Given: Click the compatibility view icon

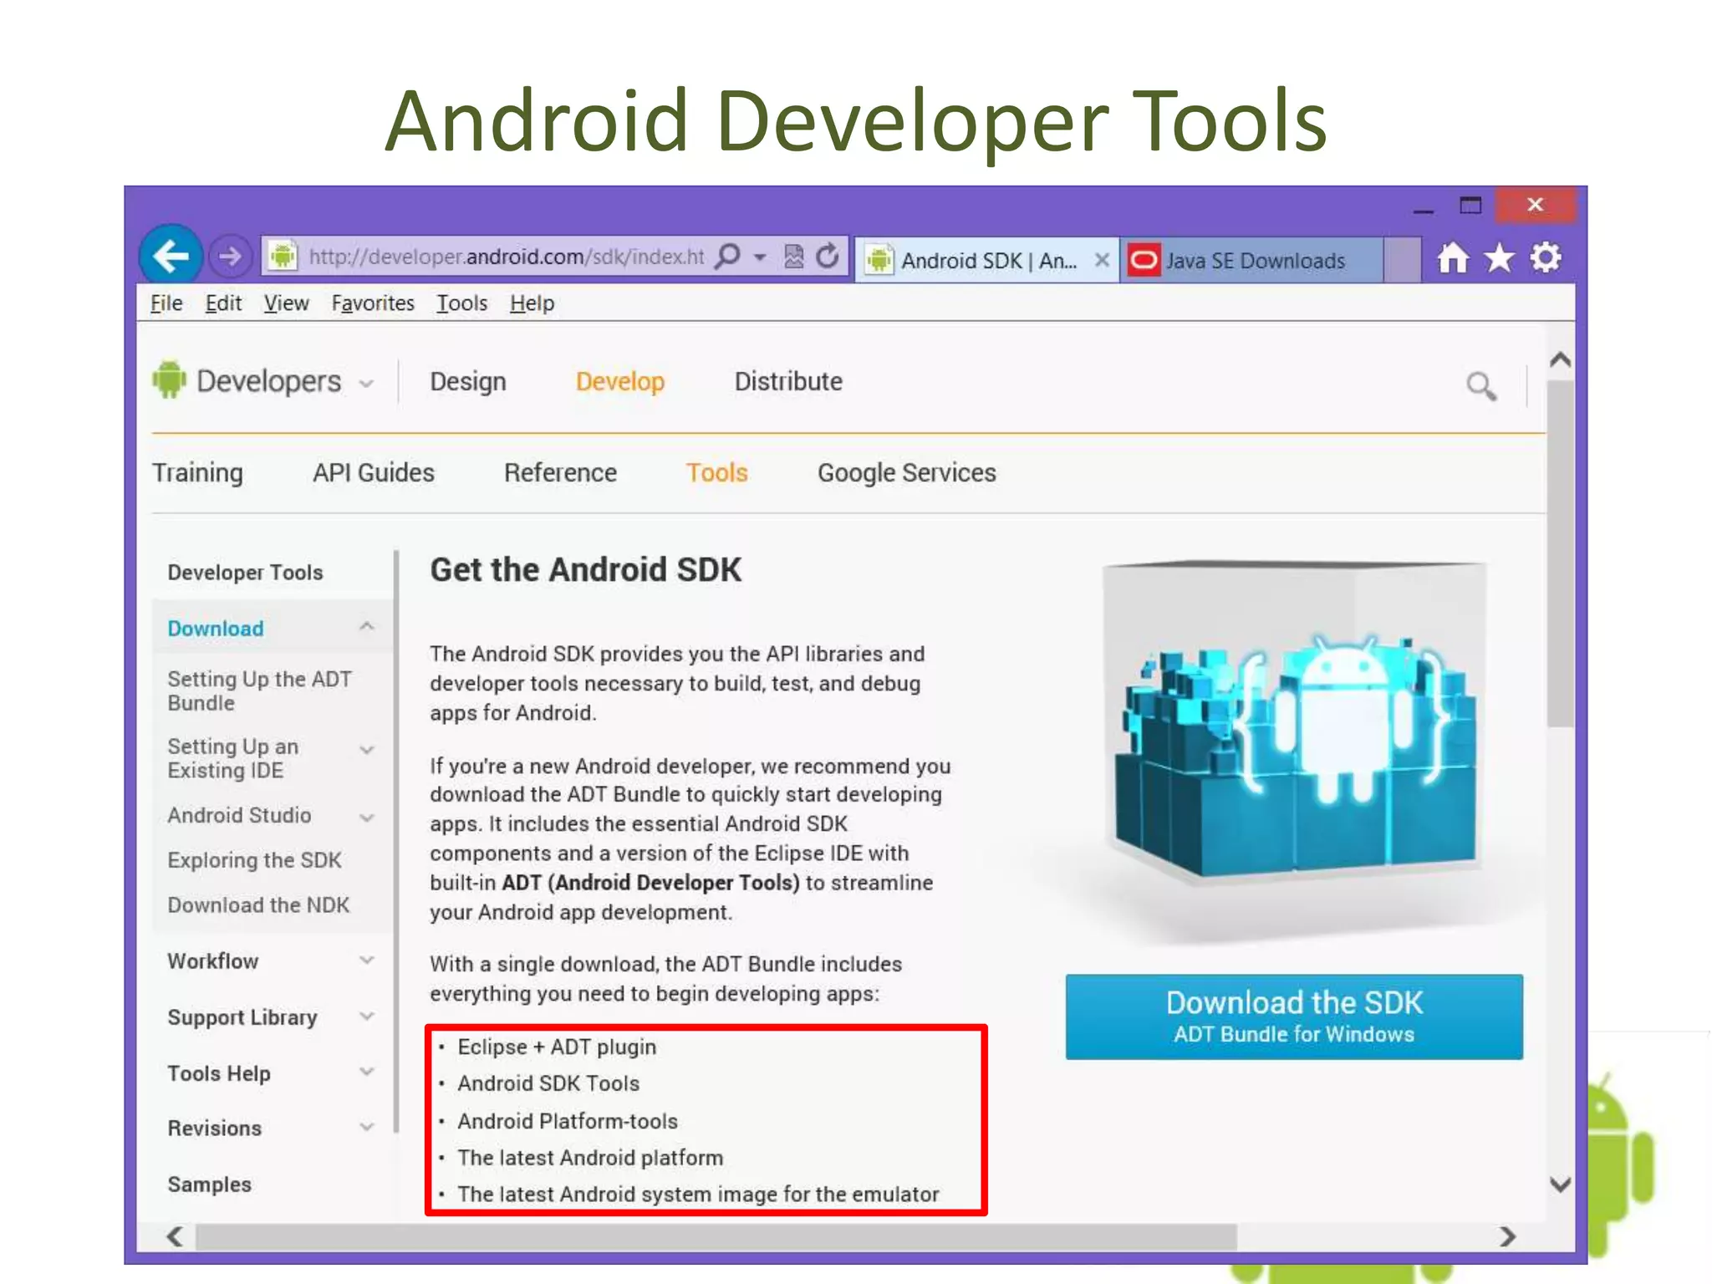Looking at the screenshot, I should pyautogui.click(x=793, y=257).
